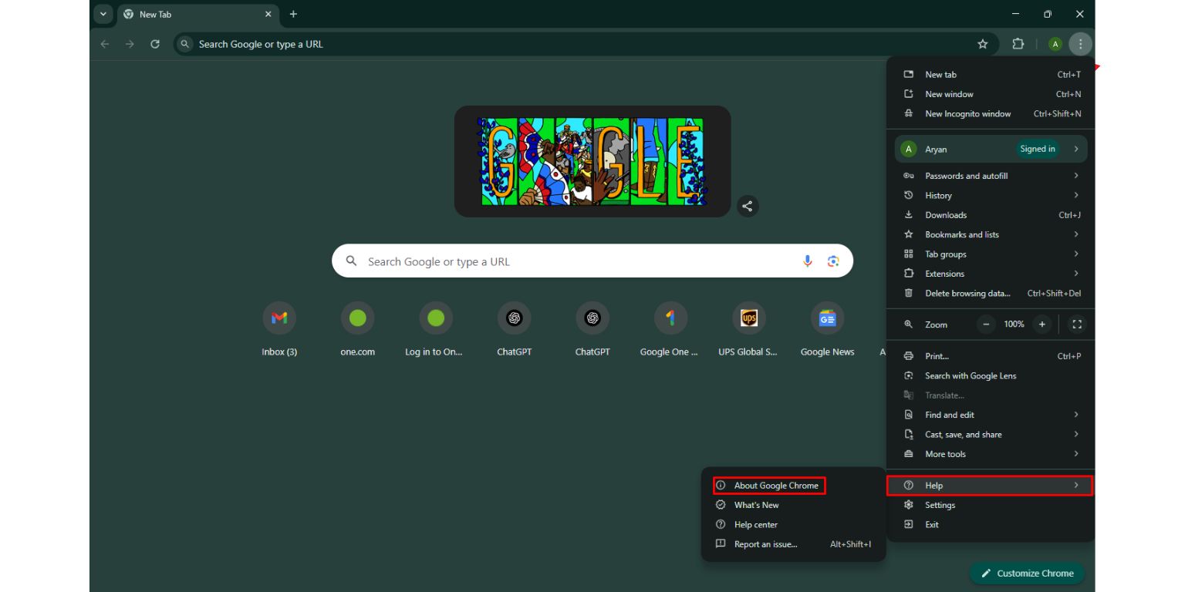Add a new tab with plus button

[x=293, y=14]
